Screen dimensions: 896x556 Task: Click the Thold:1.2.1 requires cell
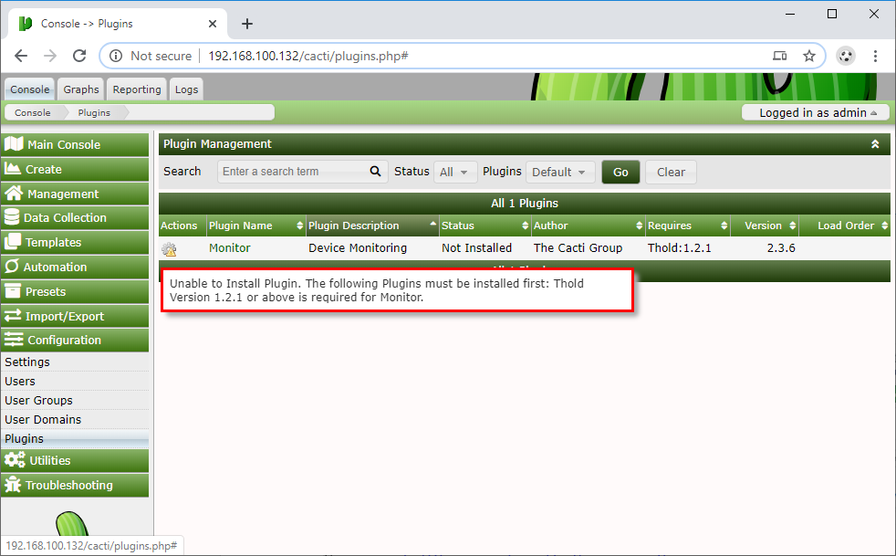[680, 247]
